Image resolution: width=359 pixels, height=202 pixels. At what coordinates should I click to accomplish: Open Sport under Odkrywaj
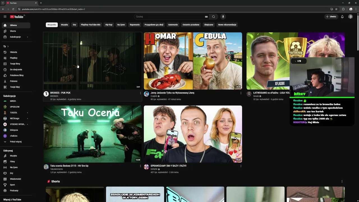tap(16, 185)
